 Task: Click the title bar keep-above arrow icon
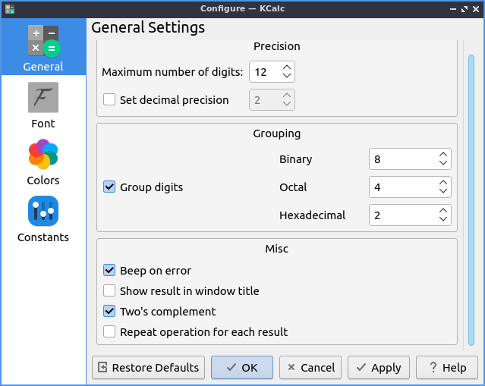click(452, 8)
